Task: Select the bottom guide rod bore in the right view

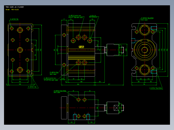Action: point(145,70)
